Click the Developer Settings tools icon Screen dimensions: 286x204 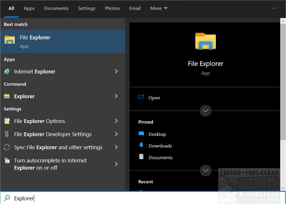coord(7,134)
